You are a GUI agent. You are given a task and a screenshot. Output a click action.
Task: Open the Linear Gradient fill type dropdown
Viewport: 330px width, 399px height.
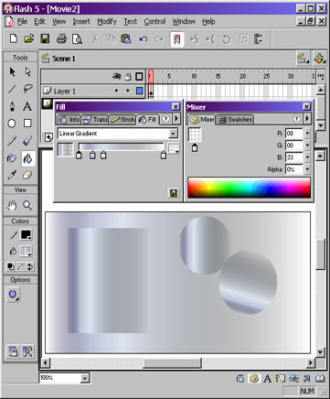pos(173,134)
